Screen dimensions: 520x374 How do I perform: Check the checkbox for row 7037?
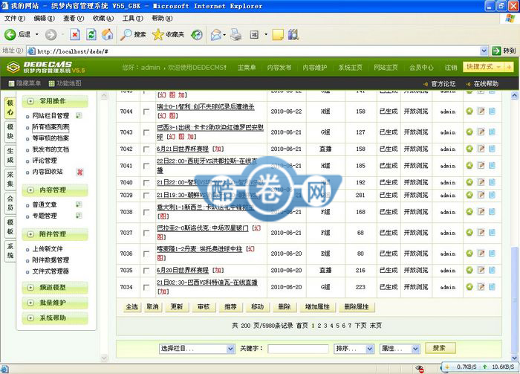(x=146, y=233)
